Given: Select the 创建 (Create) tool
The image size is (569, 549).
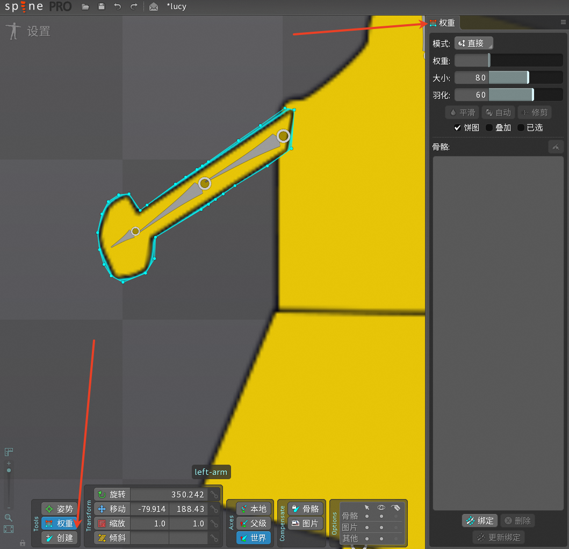Looking at the screenshot, I should [x=59, y=538].
